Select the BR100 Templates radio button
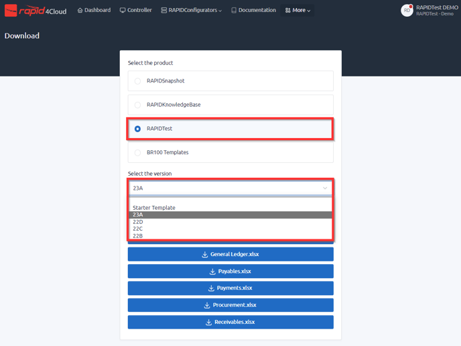Viewport: 461px width, 346px height. [137, 153]
